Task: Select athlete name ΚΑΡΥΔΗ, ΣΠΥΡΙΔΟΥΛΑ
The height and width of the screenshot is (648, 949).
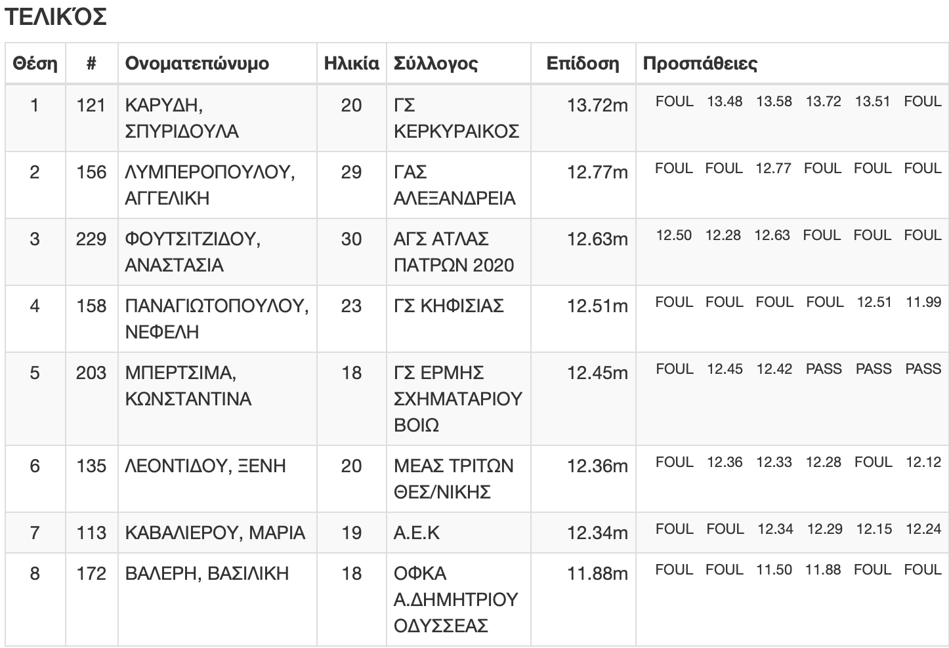Action: click(x=182, y=118)
